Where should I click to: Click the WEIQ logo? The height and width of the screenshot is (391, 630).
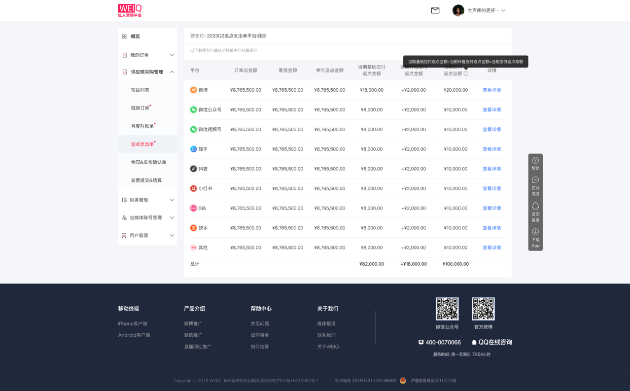click(x=130, y=10)
